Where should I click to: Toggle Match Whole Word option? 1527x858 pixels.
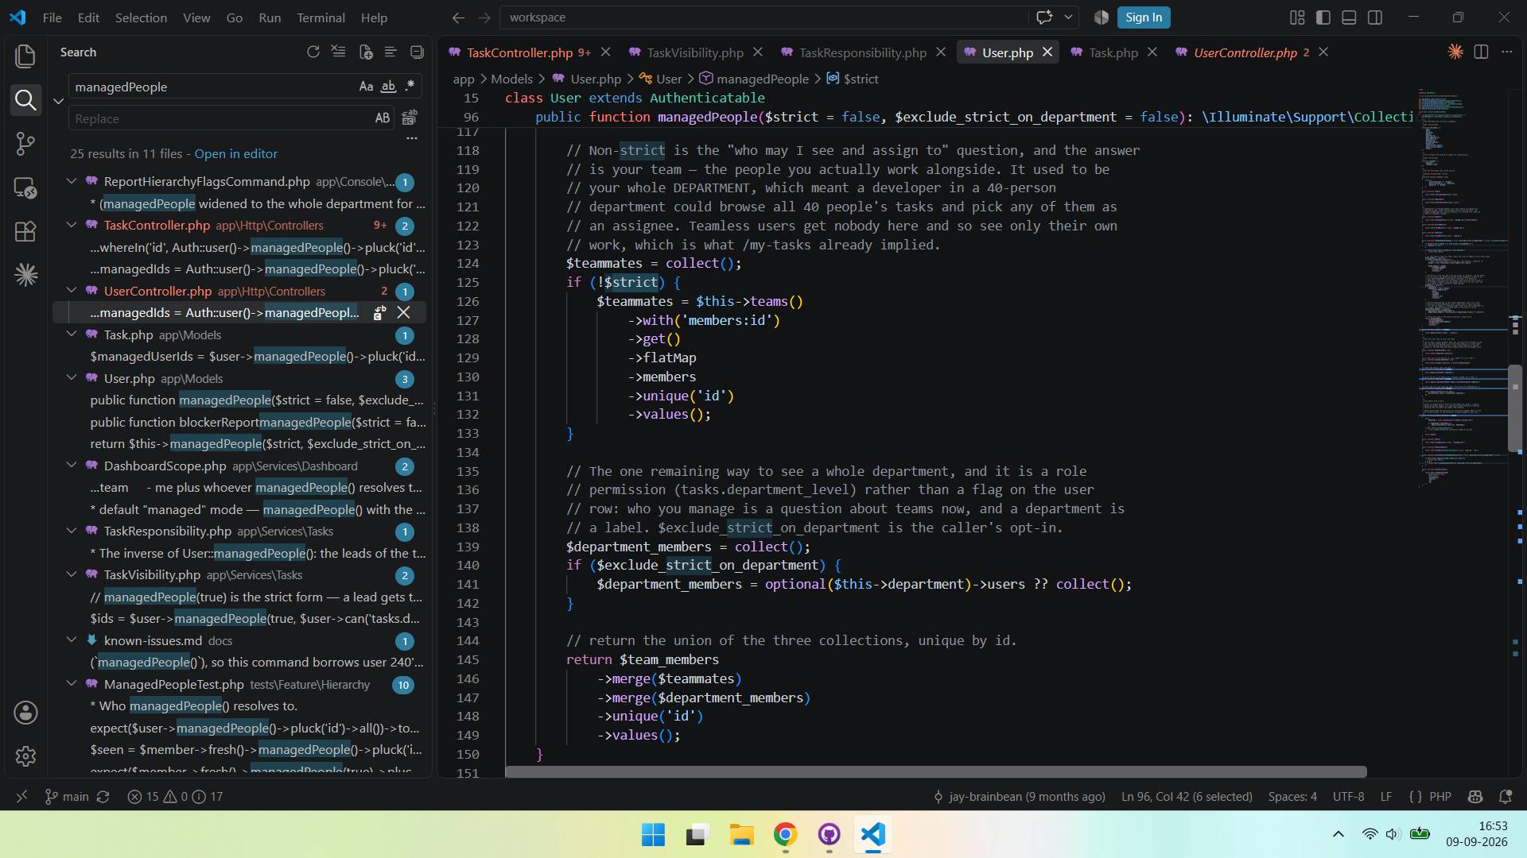[388, 87]
